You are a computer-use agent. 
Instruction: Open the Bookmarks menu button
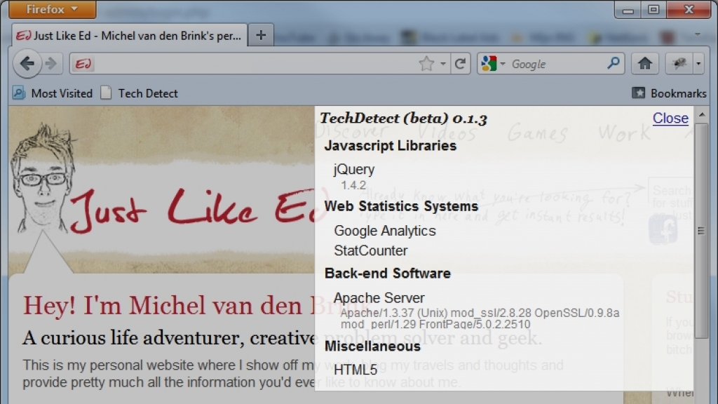click(669, 93)
